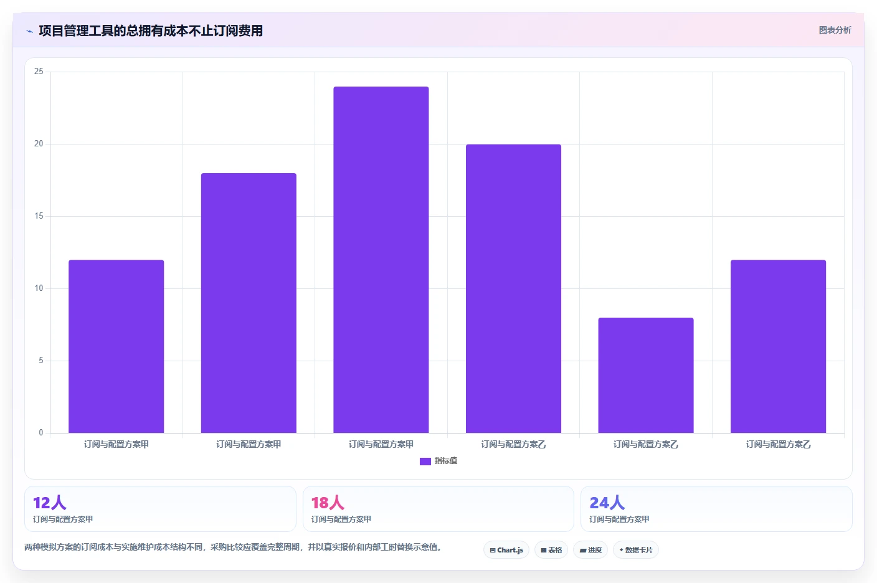This screenshot has width=877, height=583.
Task: Toggle the 指标值 legend label
Action: [446, 461]
